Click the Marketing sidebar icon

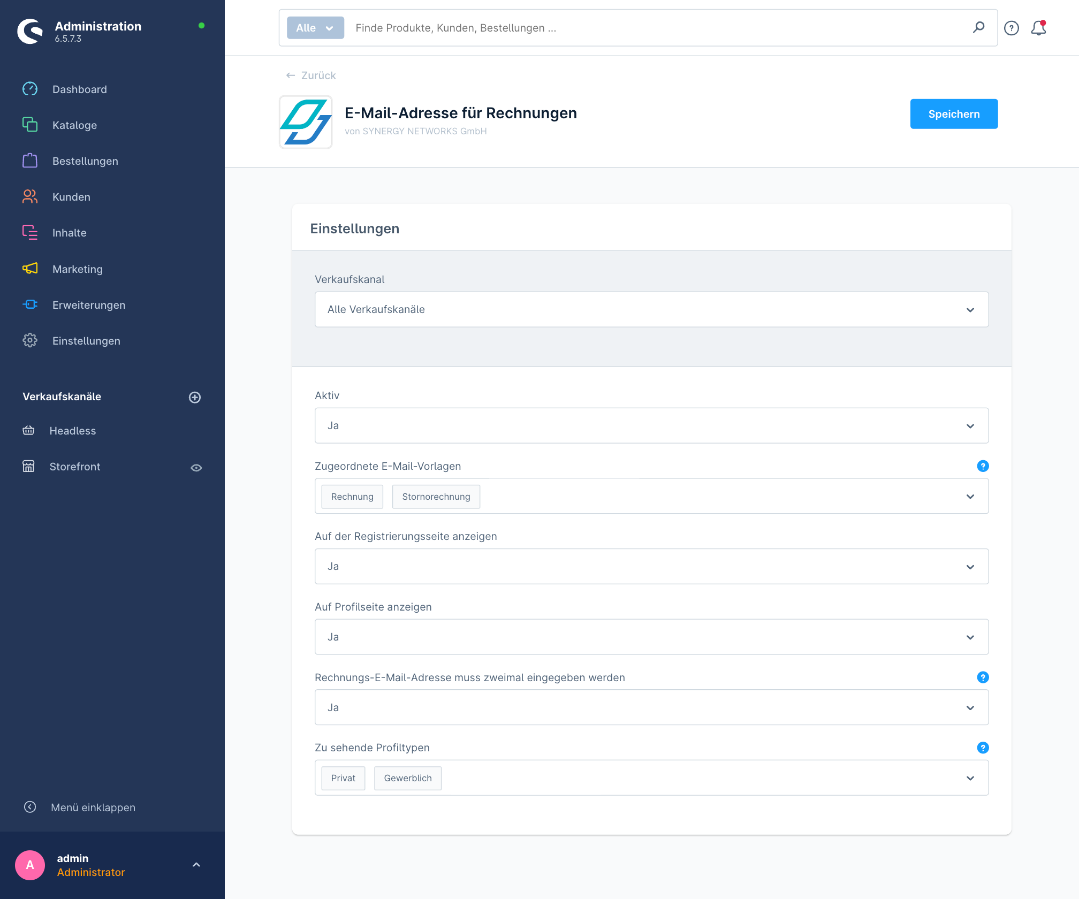click(x=29, y=268)
